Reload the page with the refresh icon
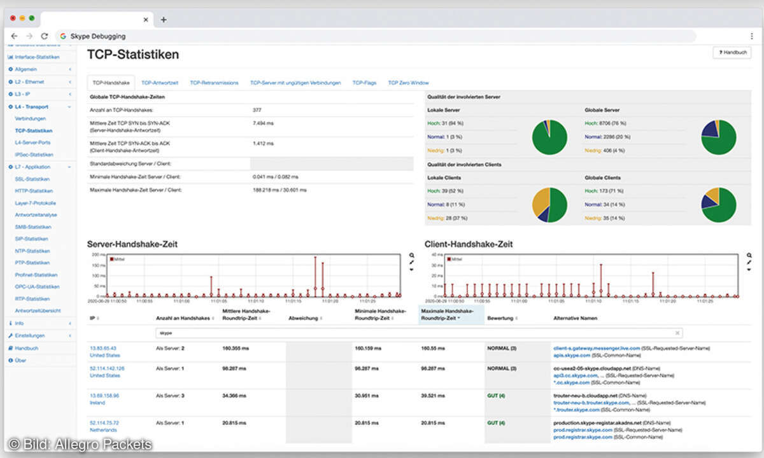This screenshot has width=764, height=458. tap(45, 36)
